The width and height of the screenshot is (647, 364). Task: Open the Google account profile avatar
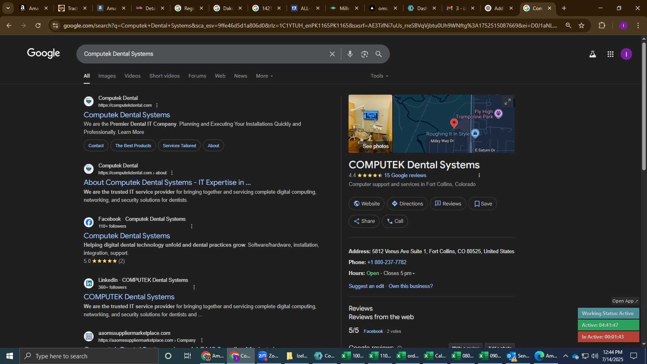tap(626, 54)
